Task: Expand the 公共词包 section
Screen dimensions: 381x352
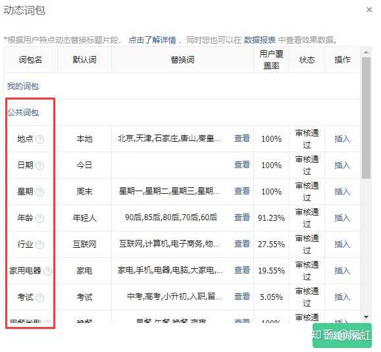Action: click(23, 112)
